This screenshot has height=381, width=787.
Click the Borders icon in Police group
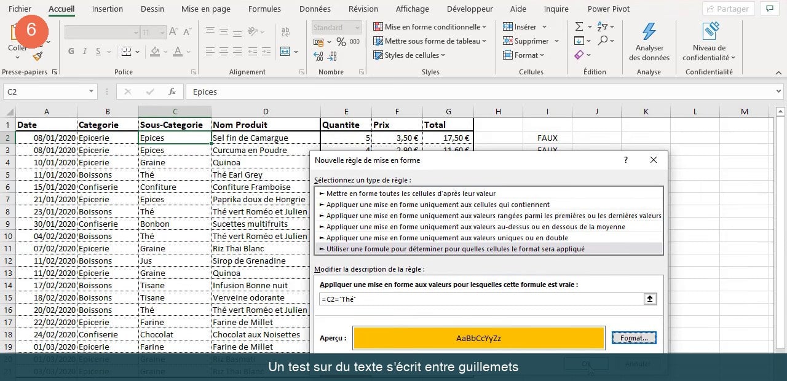pyautogui.click(x=126, y=52)
